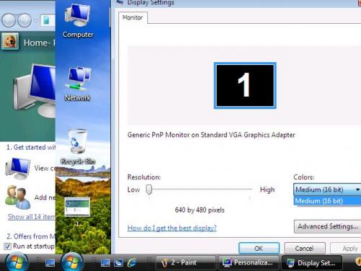Viewport: 361px width, 271px height.
Task: Click the View computer details icon
Action: (18, 168)
